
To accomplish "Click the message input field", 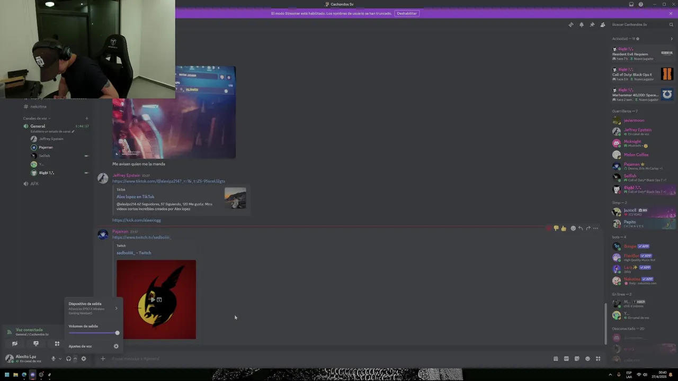I will tap(328, 359).
